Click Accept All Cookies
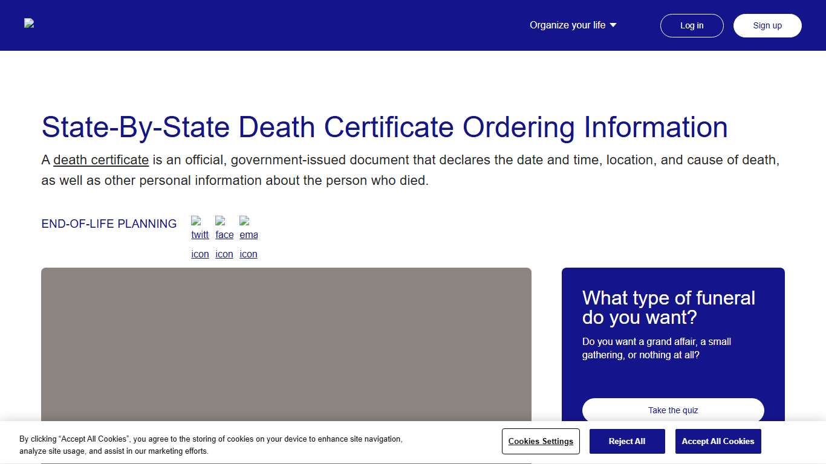 click(718, 441)
